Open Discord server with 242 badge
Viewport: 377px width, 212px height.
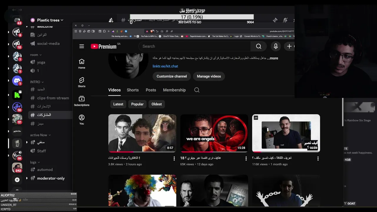click(x=17, y=168)
